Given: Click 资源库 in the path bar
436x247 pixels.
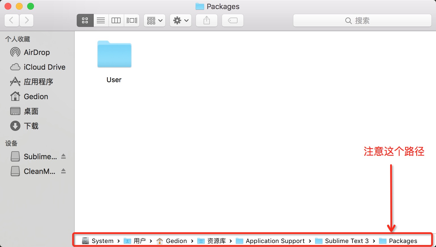Looking at the screenshot, I should pos(212,241).
